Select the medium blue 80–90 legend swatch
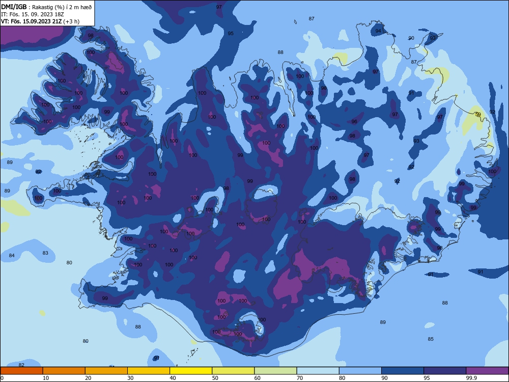Screen dimensions: 509x382 pyautogui.click(x=360, y=371)
